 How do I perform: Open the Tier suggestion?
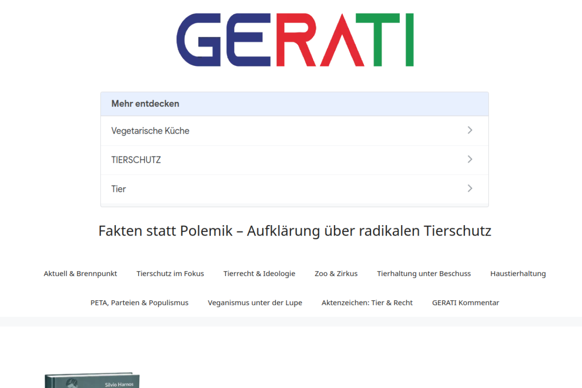[295, 189]
